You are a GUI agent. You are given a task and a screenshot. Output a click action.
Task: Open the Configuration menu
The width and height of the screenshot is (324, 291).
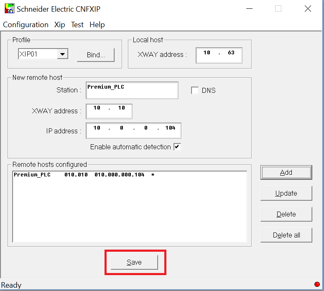pos(26,25)
